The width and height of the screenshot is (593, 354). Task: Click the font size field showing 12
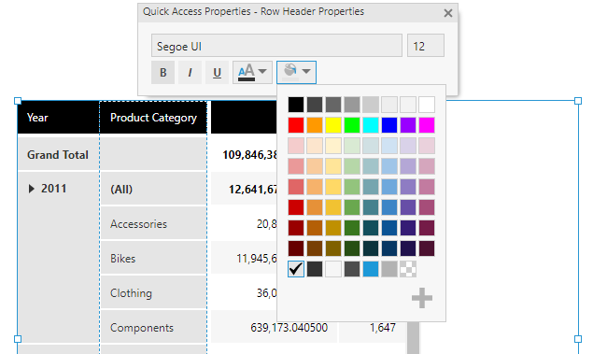pyautogui.click(x=426, y=46)
